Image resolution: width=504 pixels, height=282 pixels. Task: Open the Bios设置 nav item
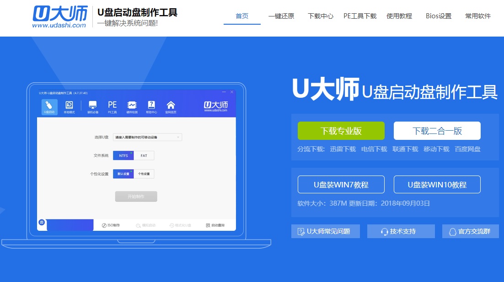click(x=439, y=16)
